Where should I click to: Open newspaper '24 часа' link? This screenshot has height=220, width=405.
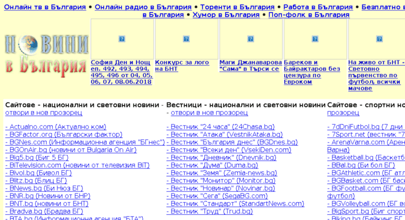220,127
